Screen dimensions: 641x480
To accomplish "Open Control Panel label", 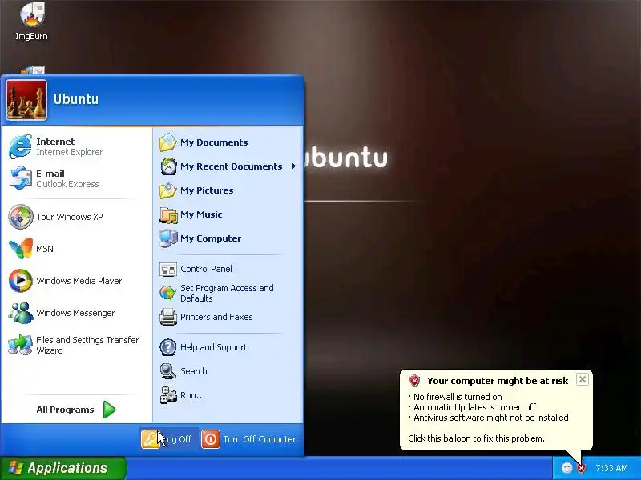I will click(x=206, y=269).
